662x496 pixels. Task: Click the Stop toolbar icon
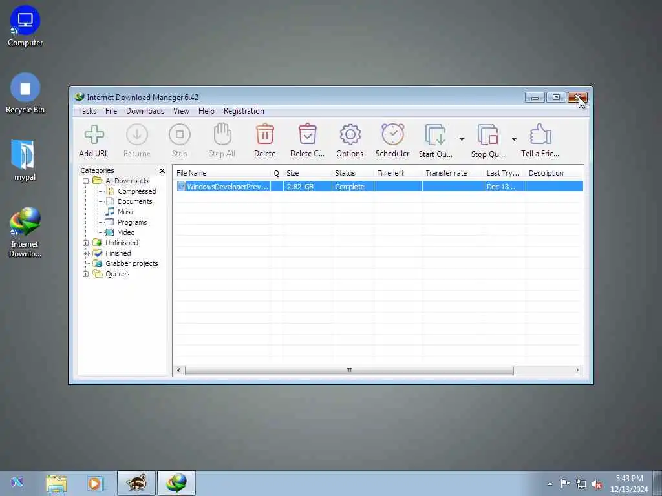point(180,135)
